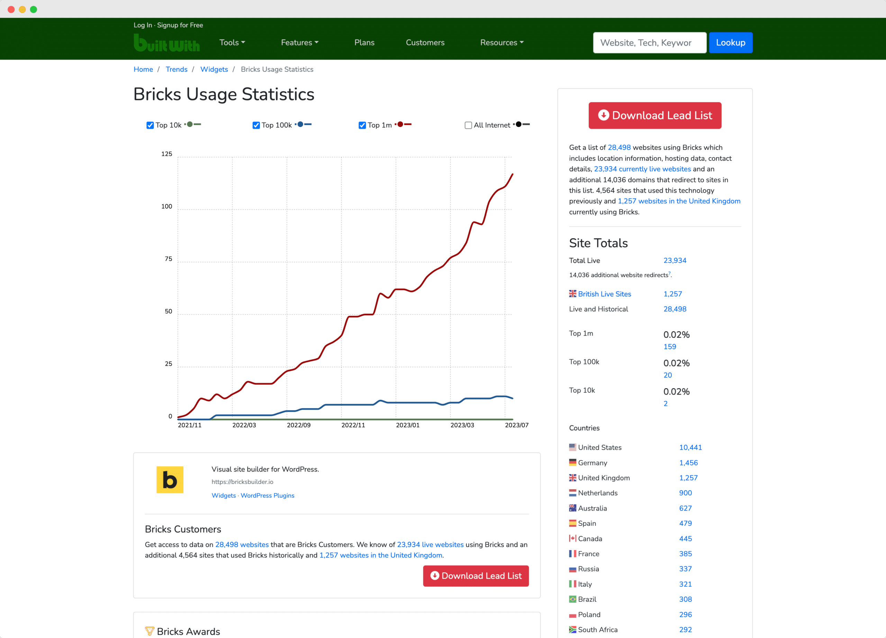This screenshot has width=886, height=638.
Task: Click the Canada flag icon
Action: pyautogui.click(x=572, y=538)
